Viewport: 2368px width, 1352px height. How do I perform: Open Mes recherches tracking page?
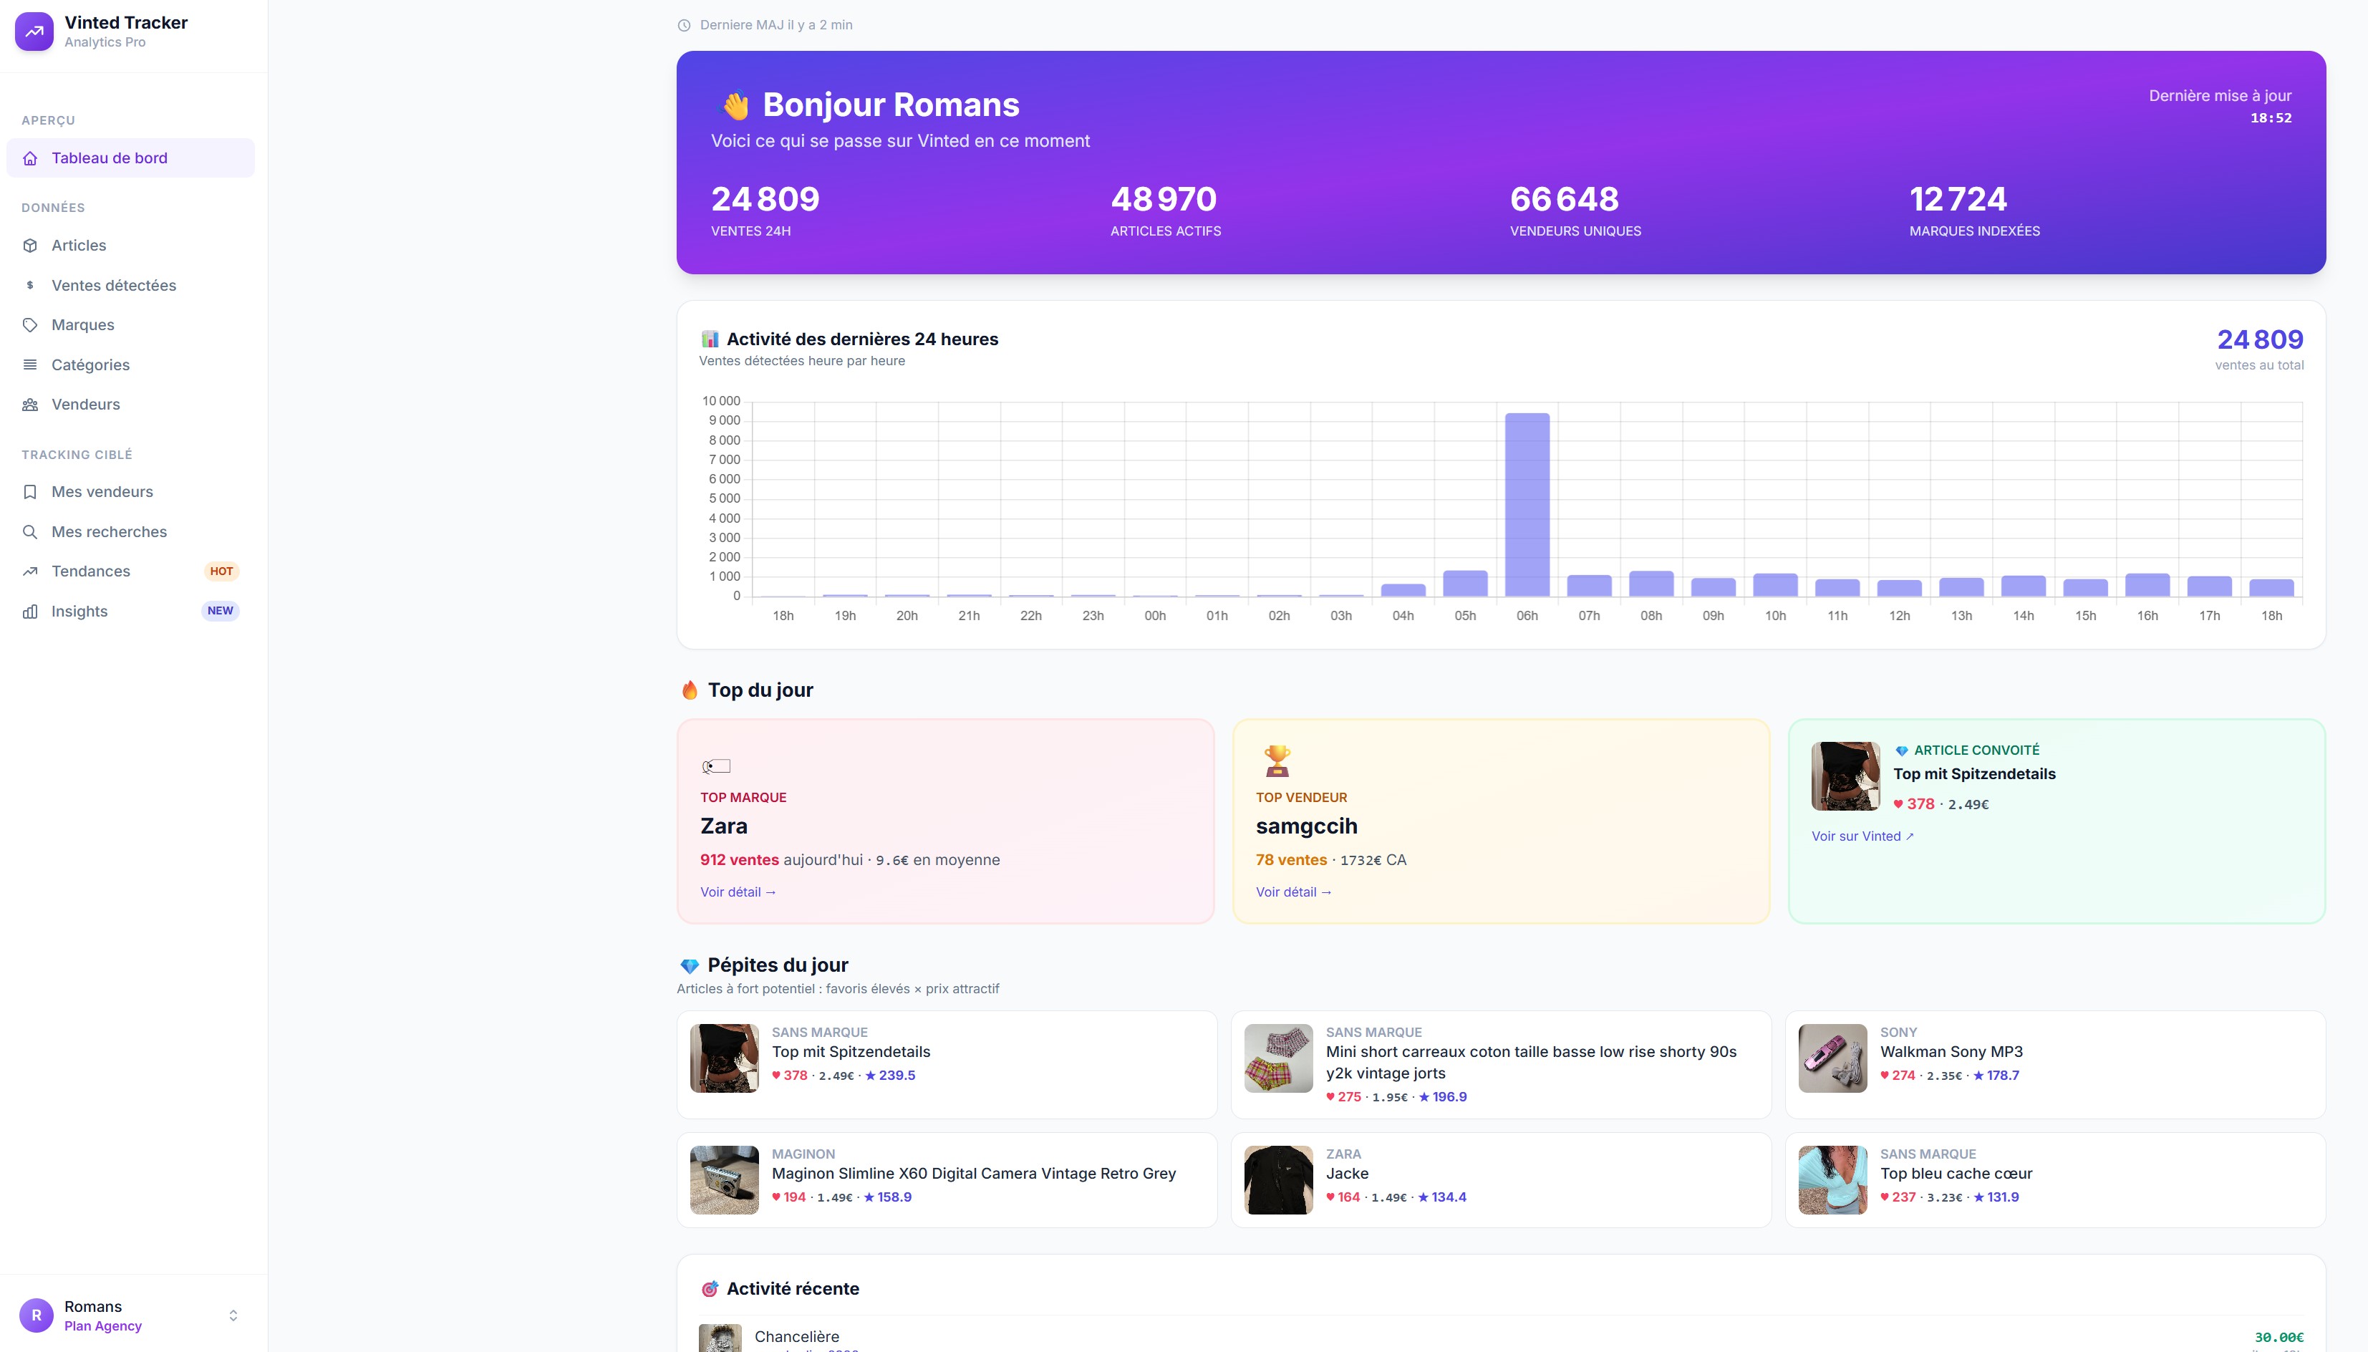131,532
